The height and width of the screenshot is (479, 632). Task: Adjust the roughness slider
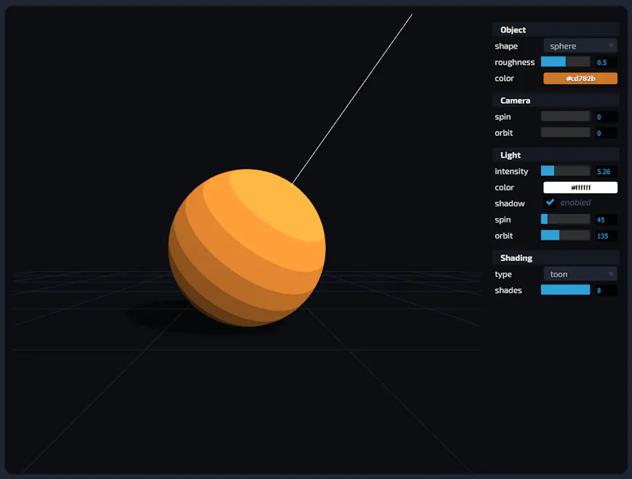pyautogui.click(x=565, y=62)
